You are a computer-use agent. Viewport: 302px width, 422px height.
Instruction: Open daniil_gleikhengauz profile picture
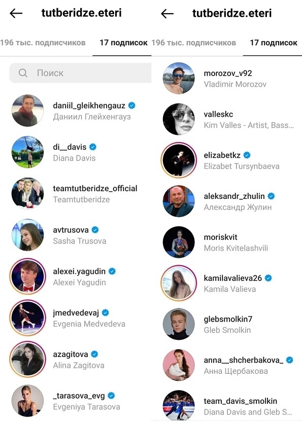[x=27, y=111]
